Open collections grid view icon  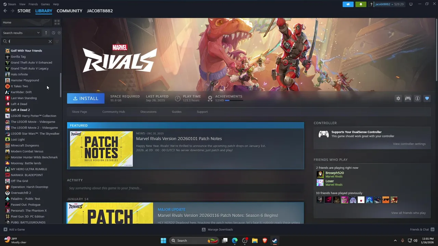tap(57, 22)
